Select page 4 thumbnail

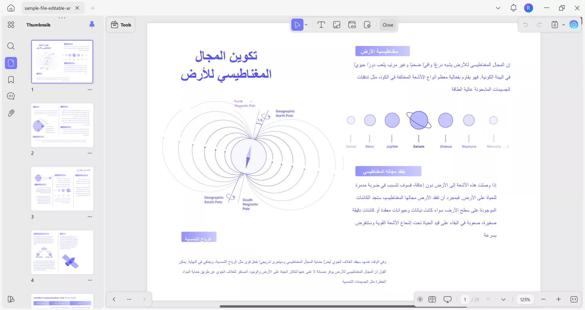pyautogui.click(x=62, y=252)
